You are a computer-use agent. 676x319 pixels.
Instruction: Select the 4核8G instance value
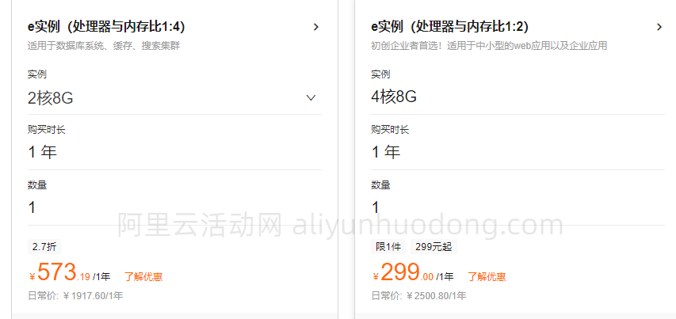pyautogui.click(x=394, y=98)
